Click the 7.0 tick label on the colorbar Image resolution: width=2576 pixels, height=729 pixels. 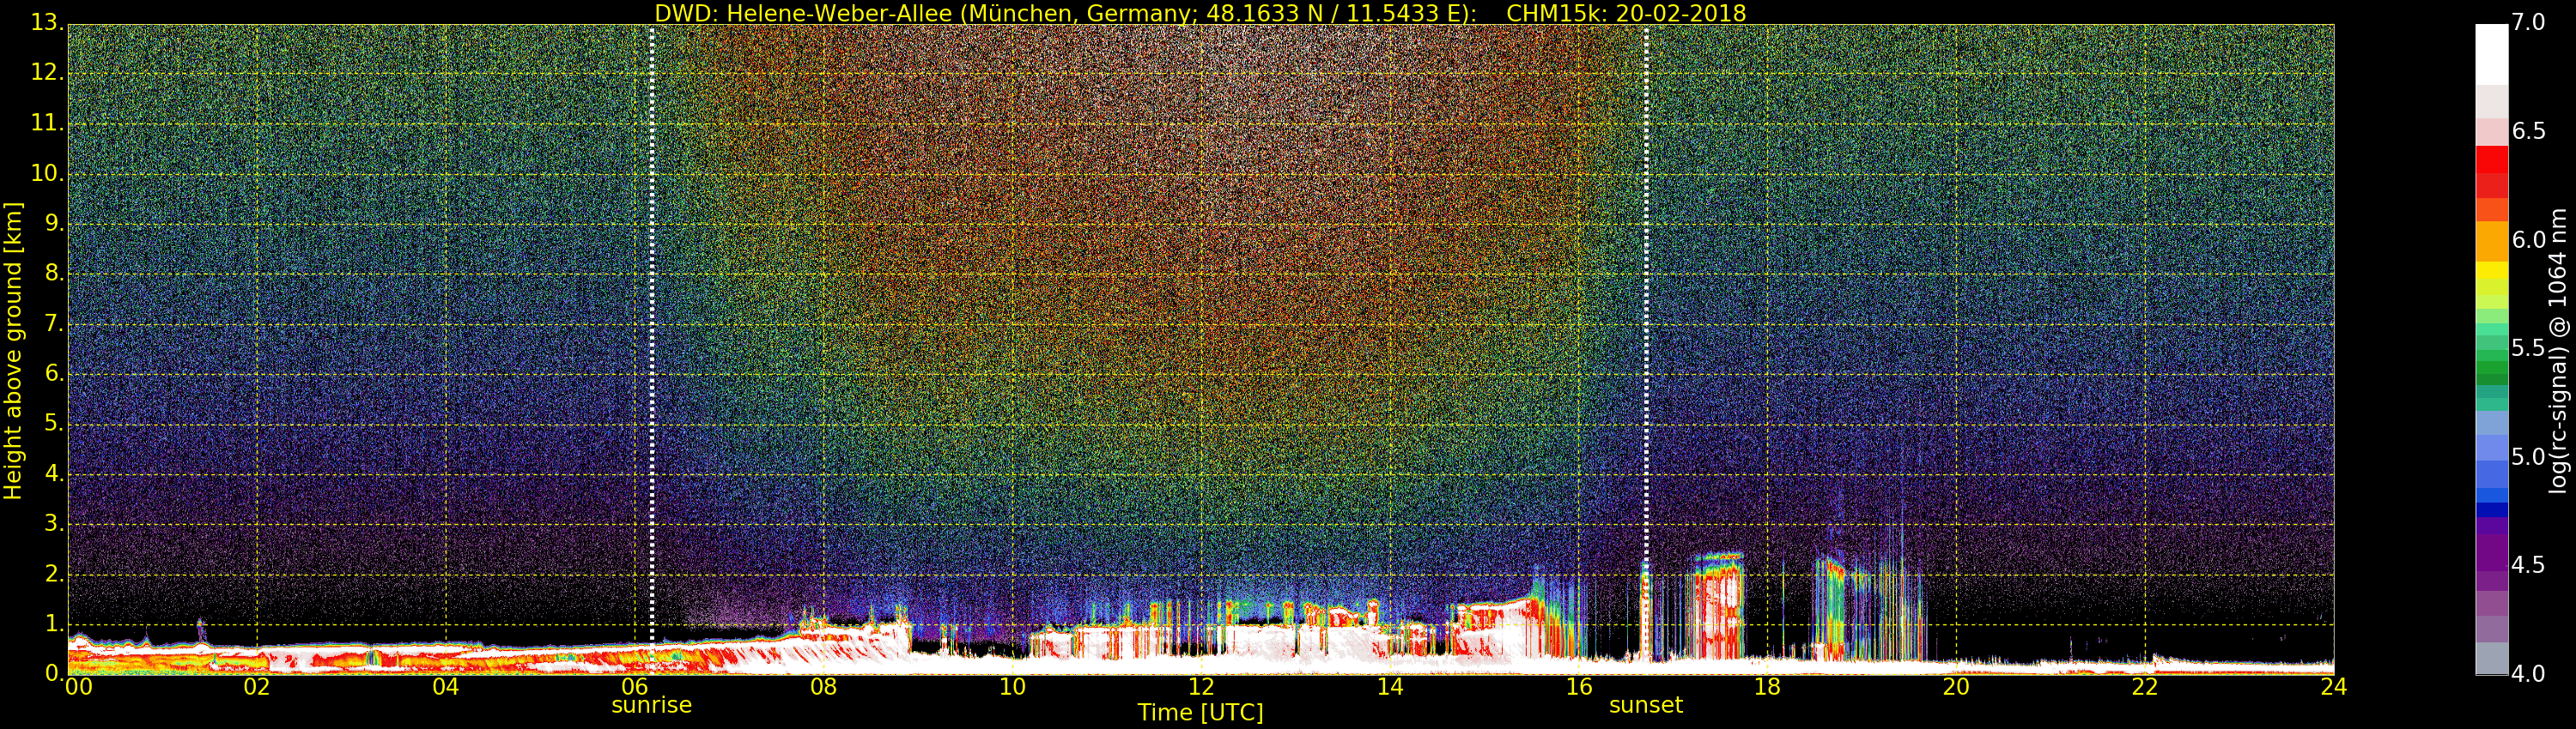tap(2528, 23)
